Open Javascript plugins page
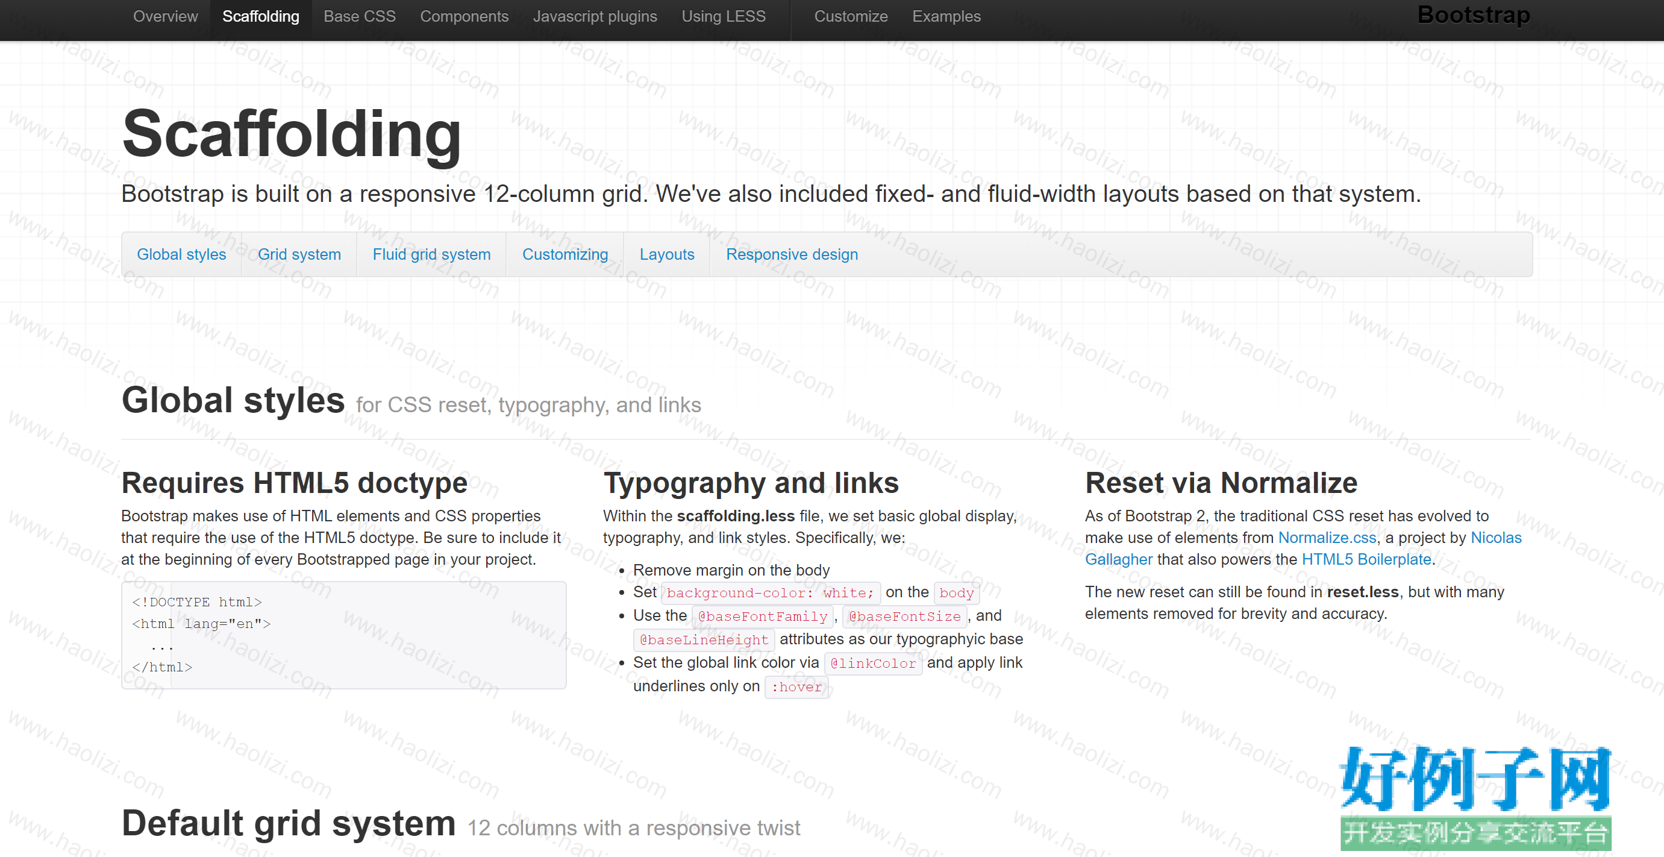 point(594,16)
